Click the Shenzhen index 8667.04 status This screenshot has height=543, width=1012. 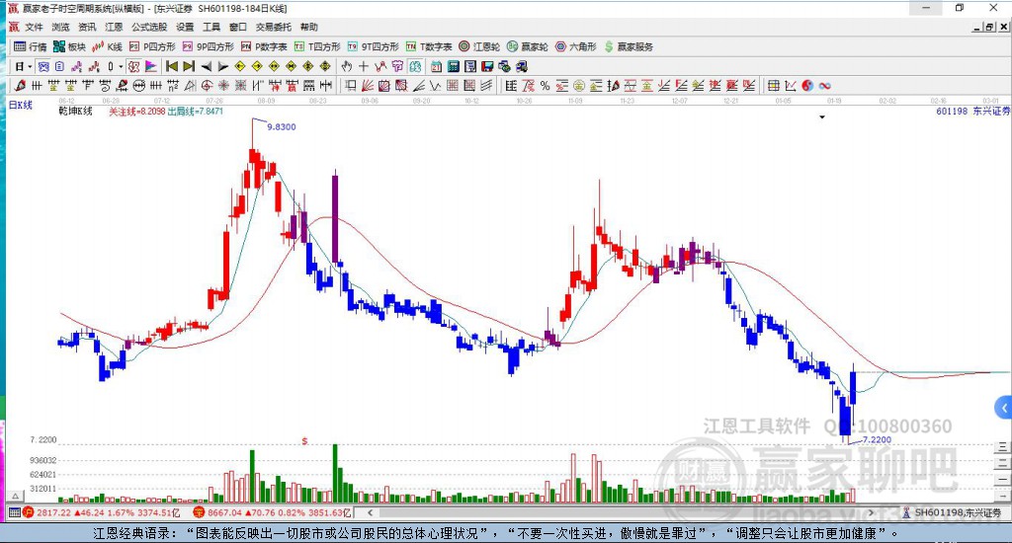[274, 512]
